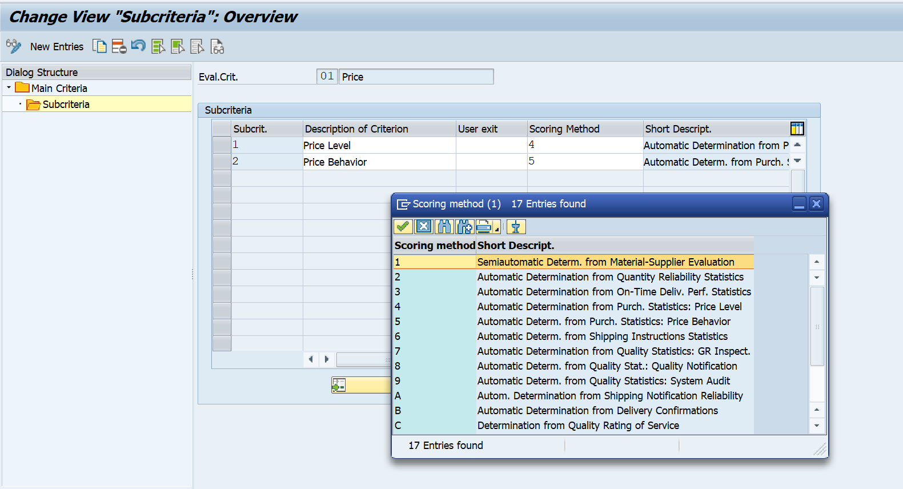Viewport: 903px width, 489px height.
Task: Click the Scoring Method column header in table
Action: pyautogui.click(x=585, y=129)
